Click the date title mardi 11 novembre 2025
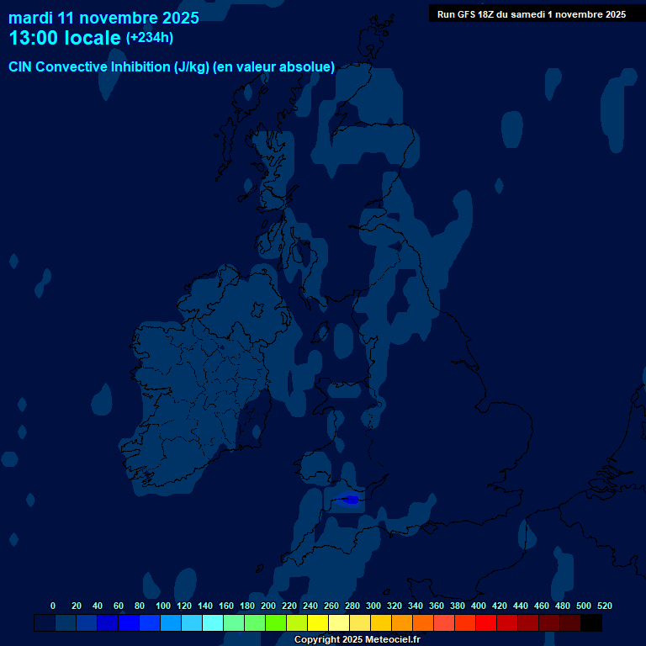Screen dimensions: 646x646 tap(103, 18)
